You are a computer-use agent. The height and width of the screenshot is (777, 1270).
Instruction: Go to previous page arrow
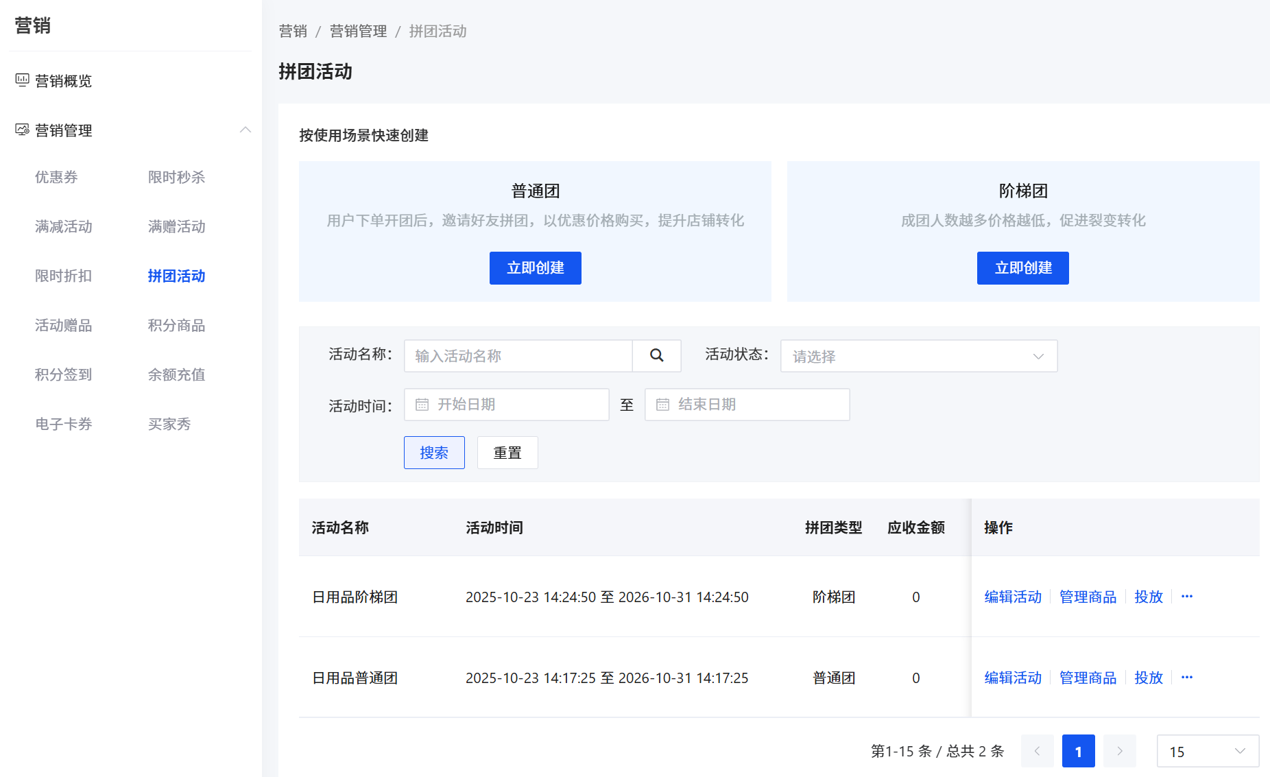[1037, 751]
